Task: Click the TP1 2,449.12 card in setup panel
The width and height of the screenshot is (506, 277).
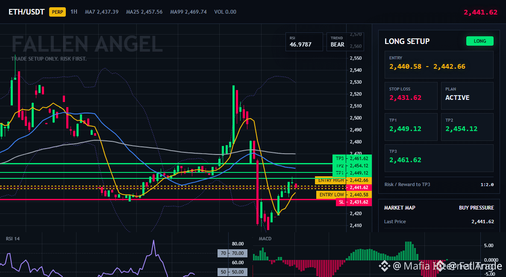Action: tap(411, 127)
